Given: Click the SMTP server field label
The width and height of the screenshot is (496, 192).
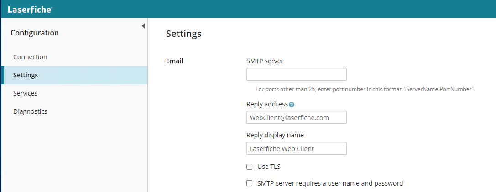Looking at the screenshot, I should pyautogui.click(x=265, y=61).
